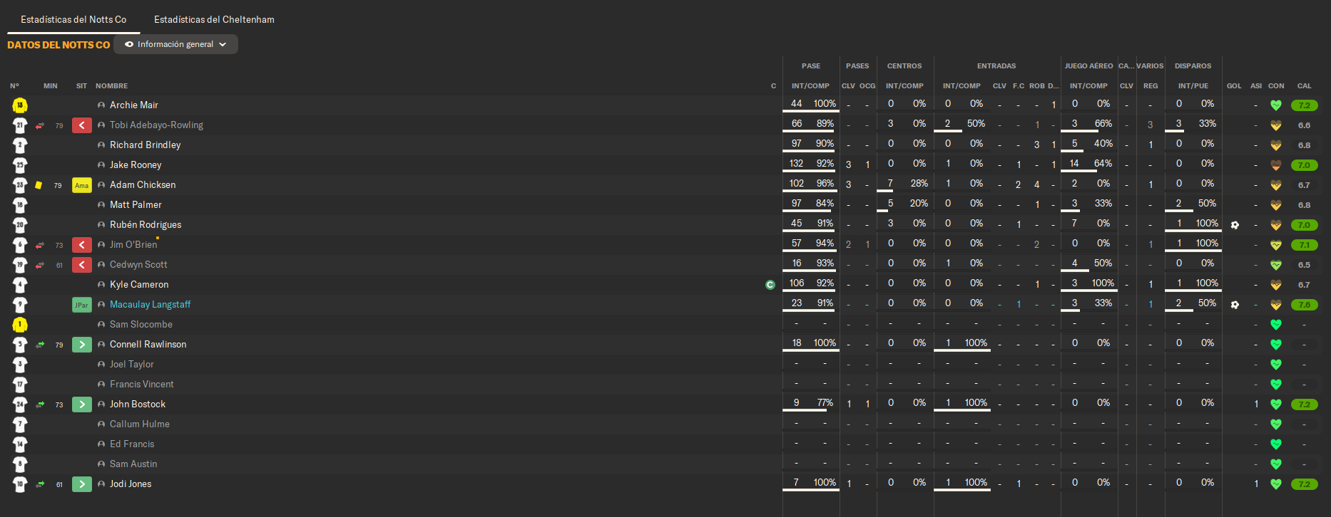Click the condition heart icon for Cedwyn Scott

click(1276, 265)
